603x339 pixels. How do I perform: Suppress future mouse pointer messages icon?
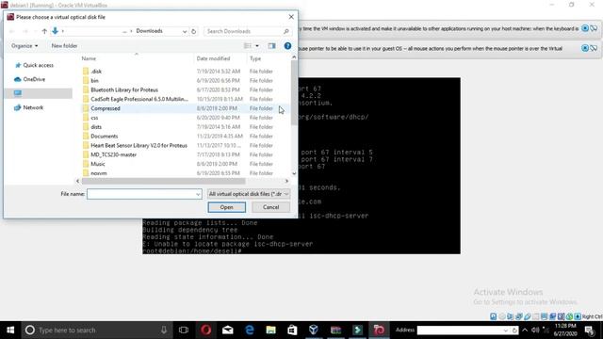594,48
